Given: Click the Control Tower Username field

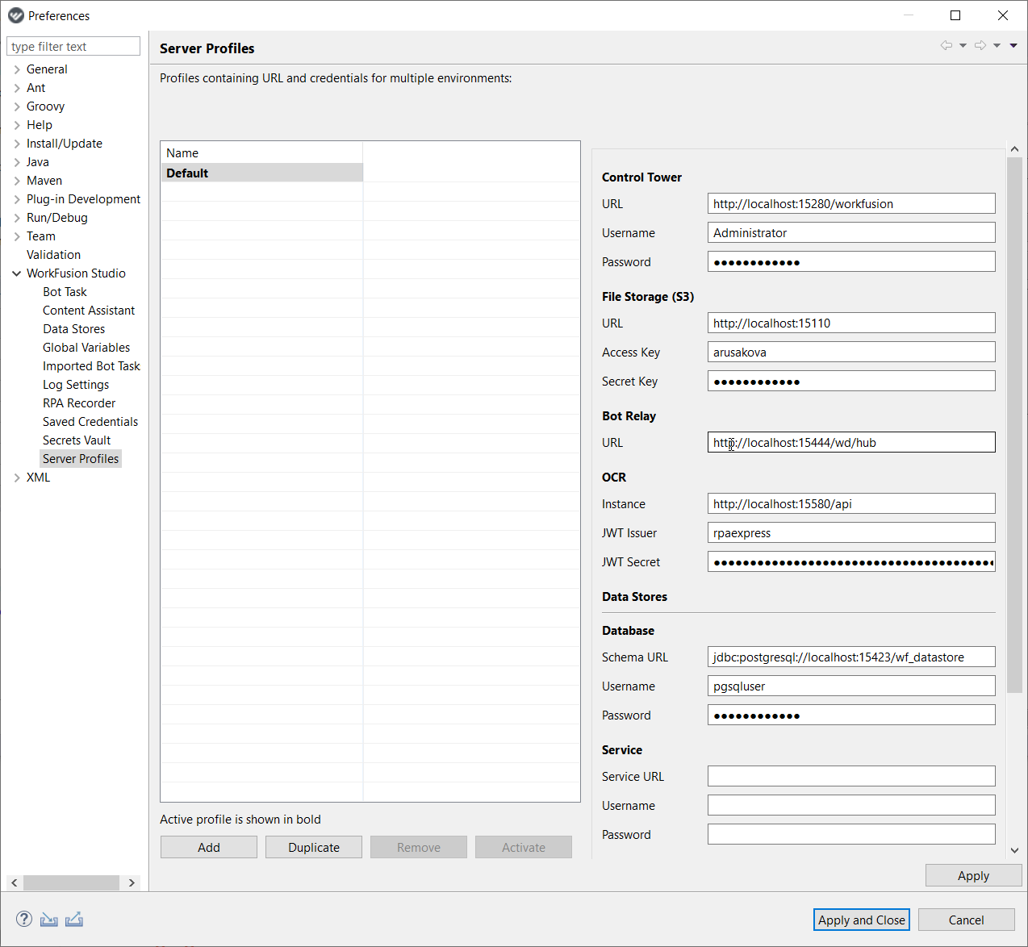Looking at the screenshot, I should point(851,232).
